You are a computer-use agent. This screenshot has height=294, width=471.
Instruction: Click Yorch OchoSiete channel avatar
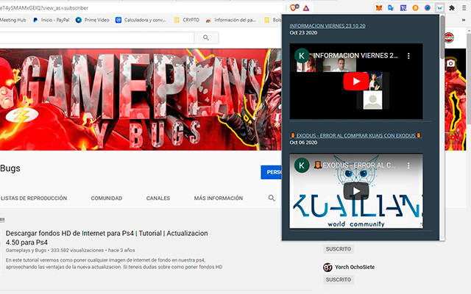point(327,267)
